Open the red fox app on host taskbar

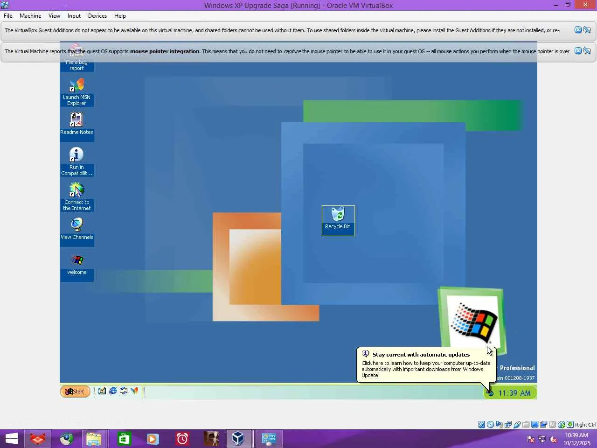[37, 439]
